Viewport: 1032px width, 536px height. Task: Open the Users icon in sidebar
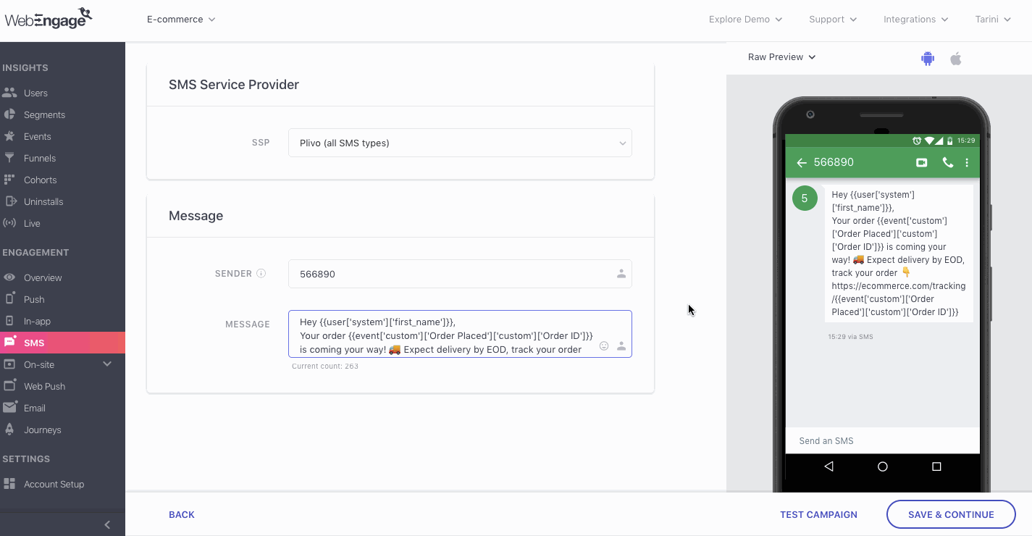pos(9,93)
